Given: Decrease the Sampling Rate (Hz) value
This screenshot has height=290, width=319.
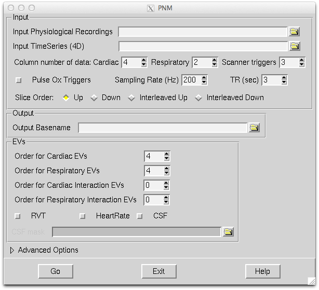Looking at the screenshot, I should (x=204, y=82).
